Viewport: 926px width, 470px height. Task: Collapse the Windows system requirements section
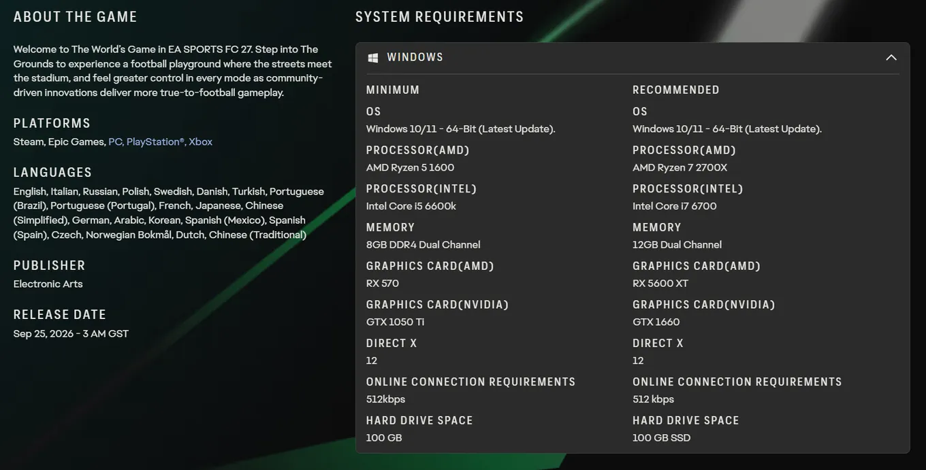pos(891,58)
